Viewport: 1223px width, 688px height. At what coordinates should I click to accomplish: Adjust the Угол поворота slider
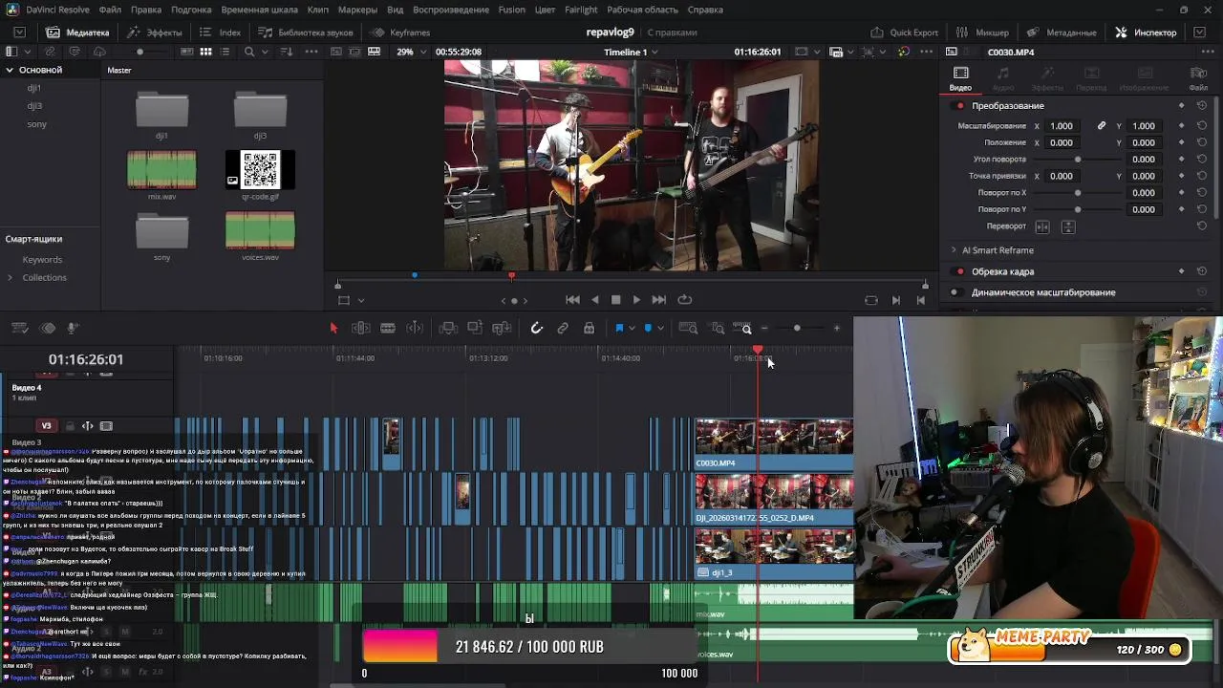pos(1078,160)
